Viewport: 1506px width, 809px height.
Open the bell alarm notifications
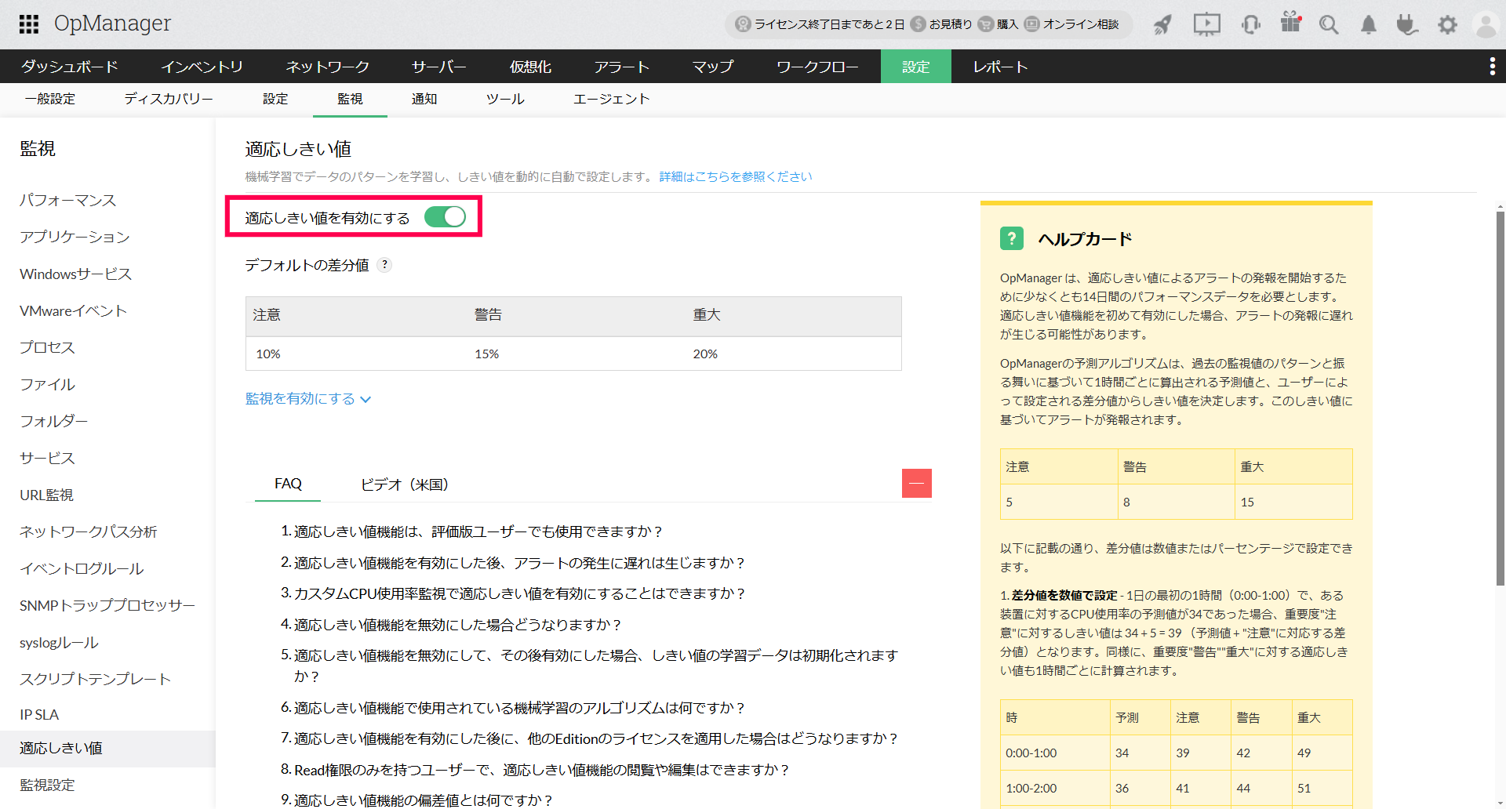1368,25
